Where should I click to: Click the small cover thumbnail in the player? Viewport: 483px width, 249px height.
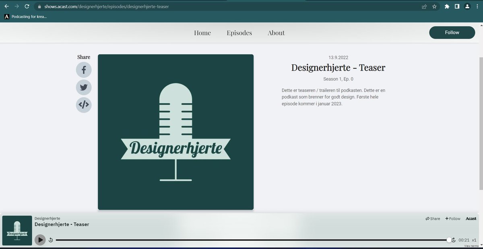coord(17,230)
